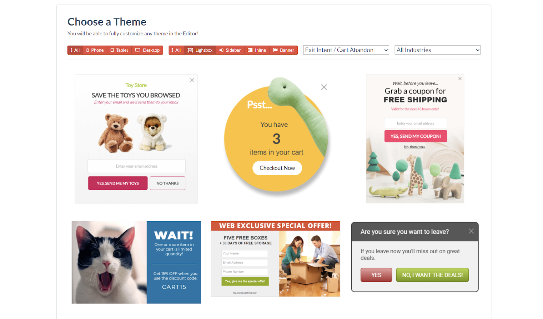Click the 'No, thank you.' link
543x319 pixels.
414,147
